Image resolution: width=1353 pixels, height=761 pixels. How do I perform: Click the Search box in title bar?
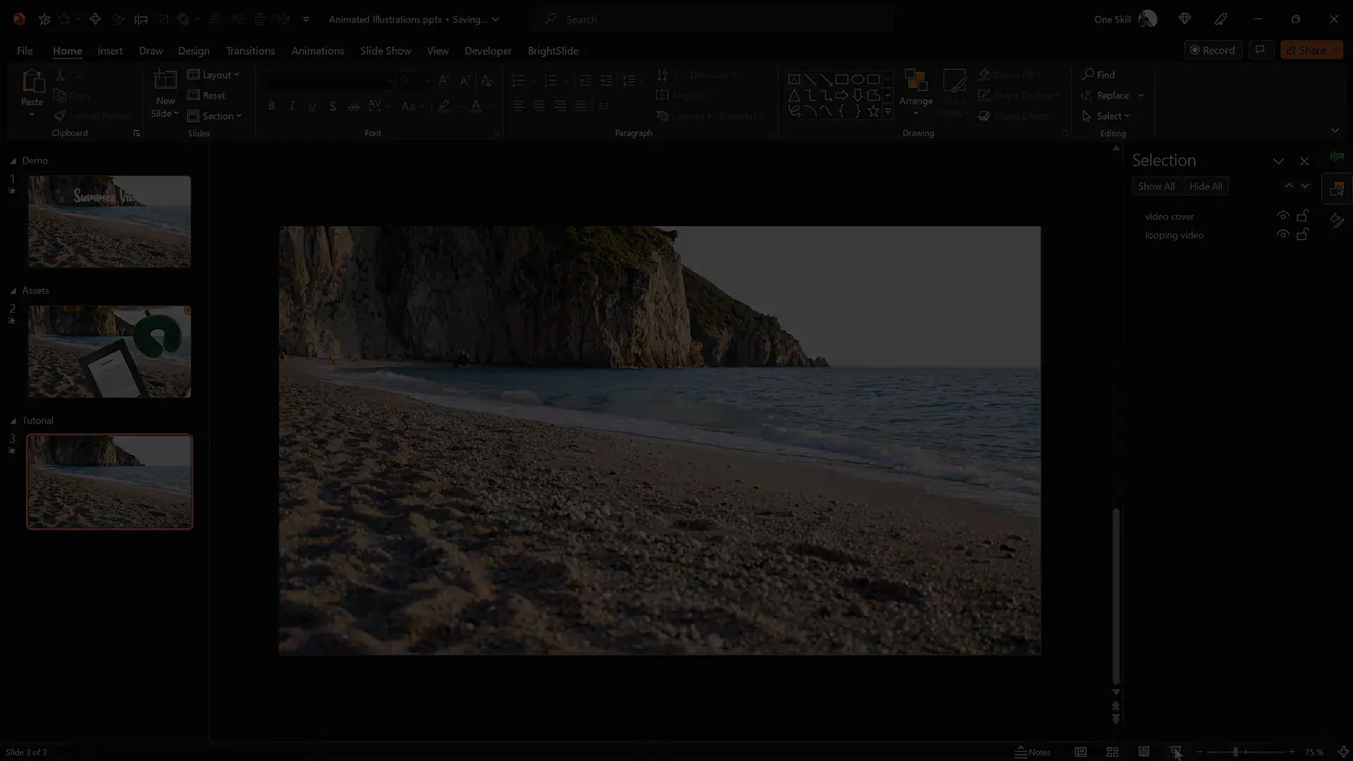tap(712, 19)
